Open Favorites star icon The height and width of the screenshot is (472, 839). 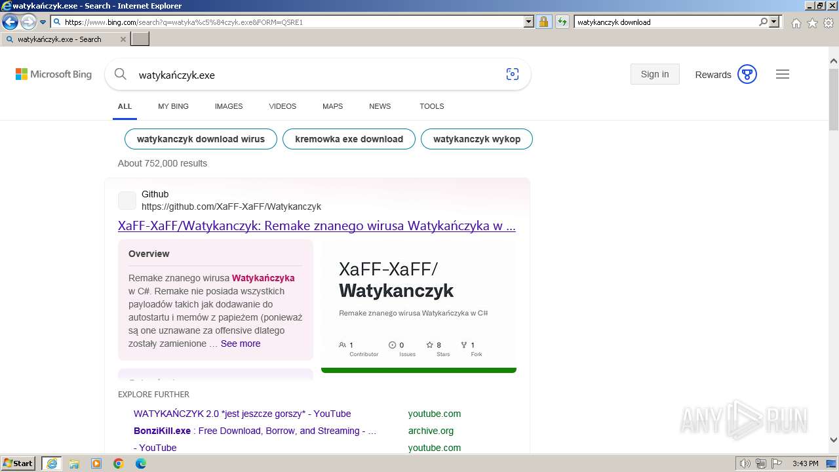(812, 23)
